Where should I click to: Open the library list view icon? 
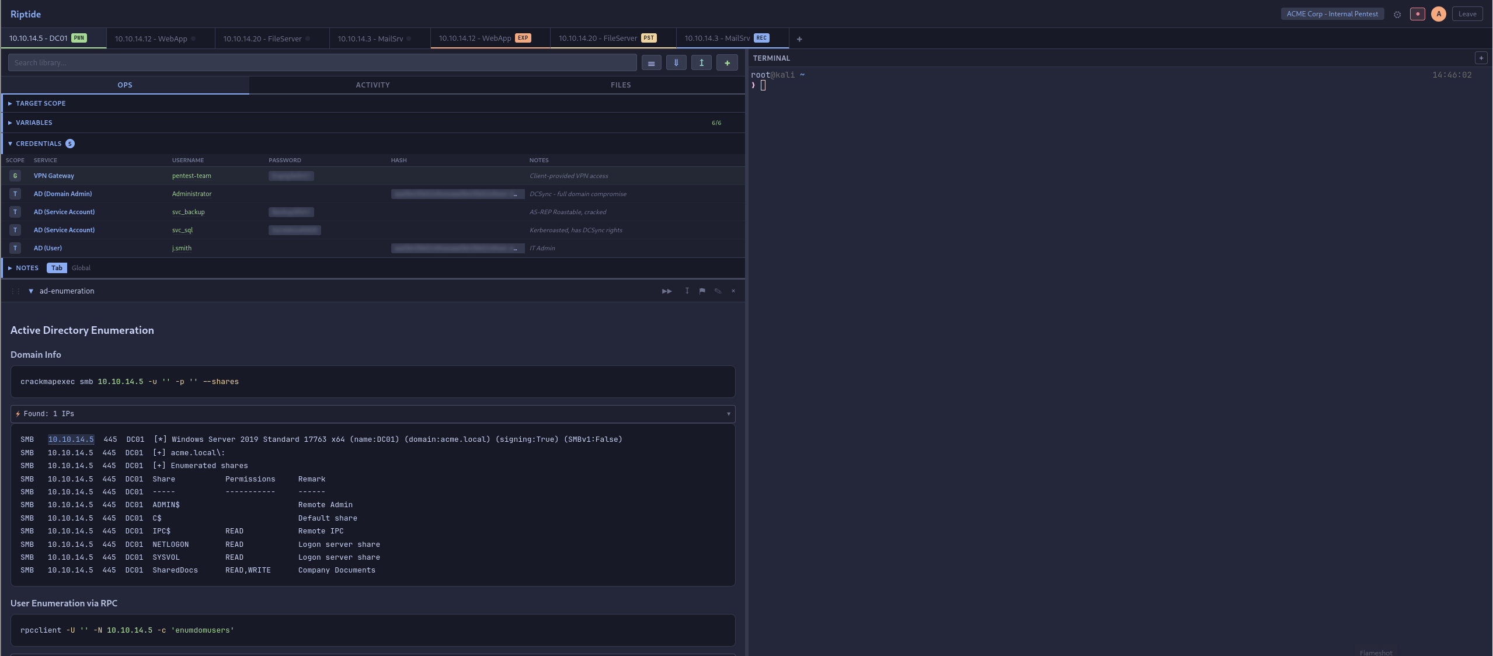(650, 62)
